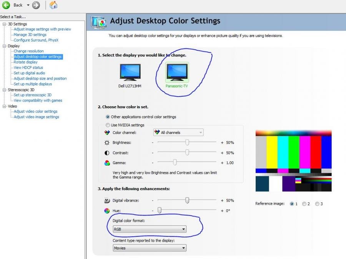The image size is (346, 259).
Task: Select Use NVIDIA settings radio button
Action: pos(108,125)
